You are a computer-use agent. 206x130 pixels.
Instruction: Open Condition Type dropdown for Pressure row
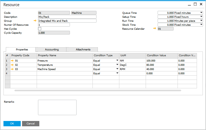coord(117,61)
